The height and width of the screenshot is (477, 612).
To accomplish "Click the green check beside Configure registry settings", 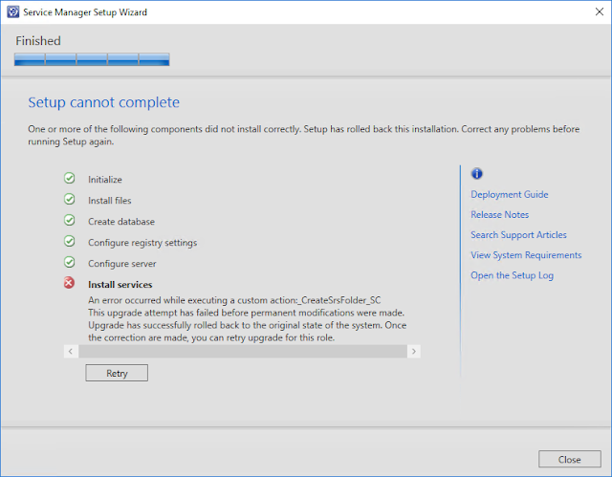I will [x=70, y=242].
